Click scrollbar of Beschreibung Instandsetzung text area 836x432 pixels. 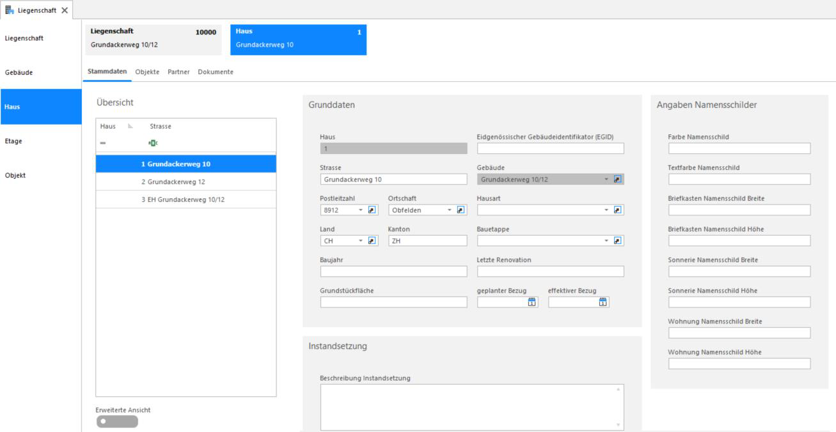click(618, 407)
